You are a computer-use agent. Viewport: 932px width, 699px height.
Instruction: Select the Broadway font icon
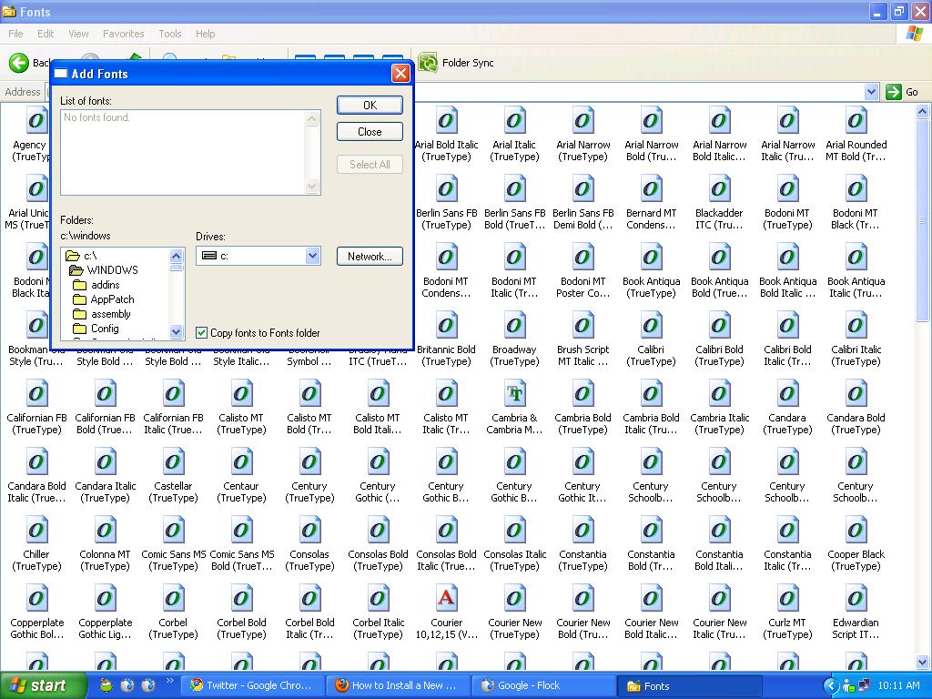(515, 326)
